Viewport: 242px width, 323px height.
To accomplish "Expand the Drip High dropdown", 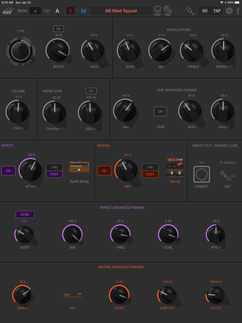I will [72, 294].
